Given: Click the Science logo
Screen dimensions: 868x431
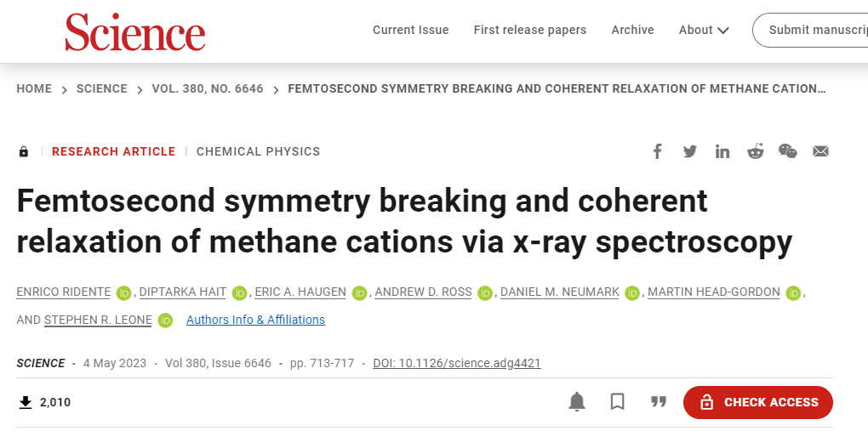Looking at the screenshot, I should [x=135, y=32].
